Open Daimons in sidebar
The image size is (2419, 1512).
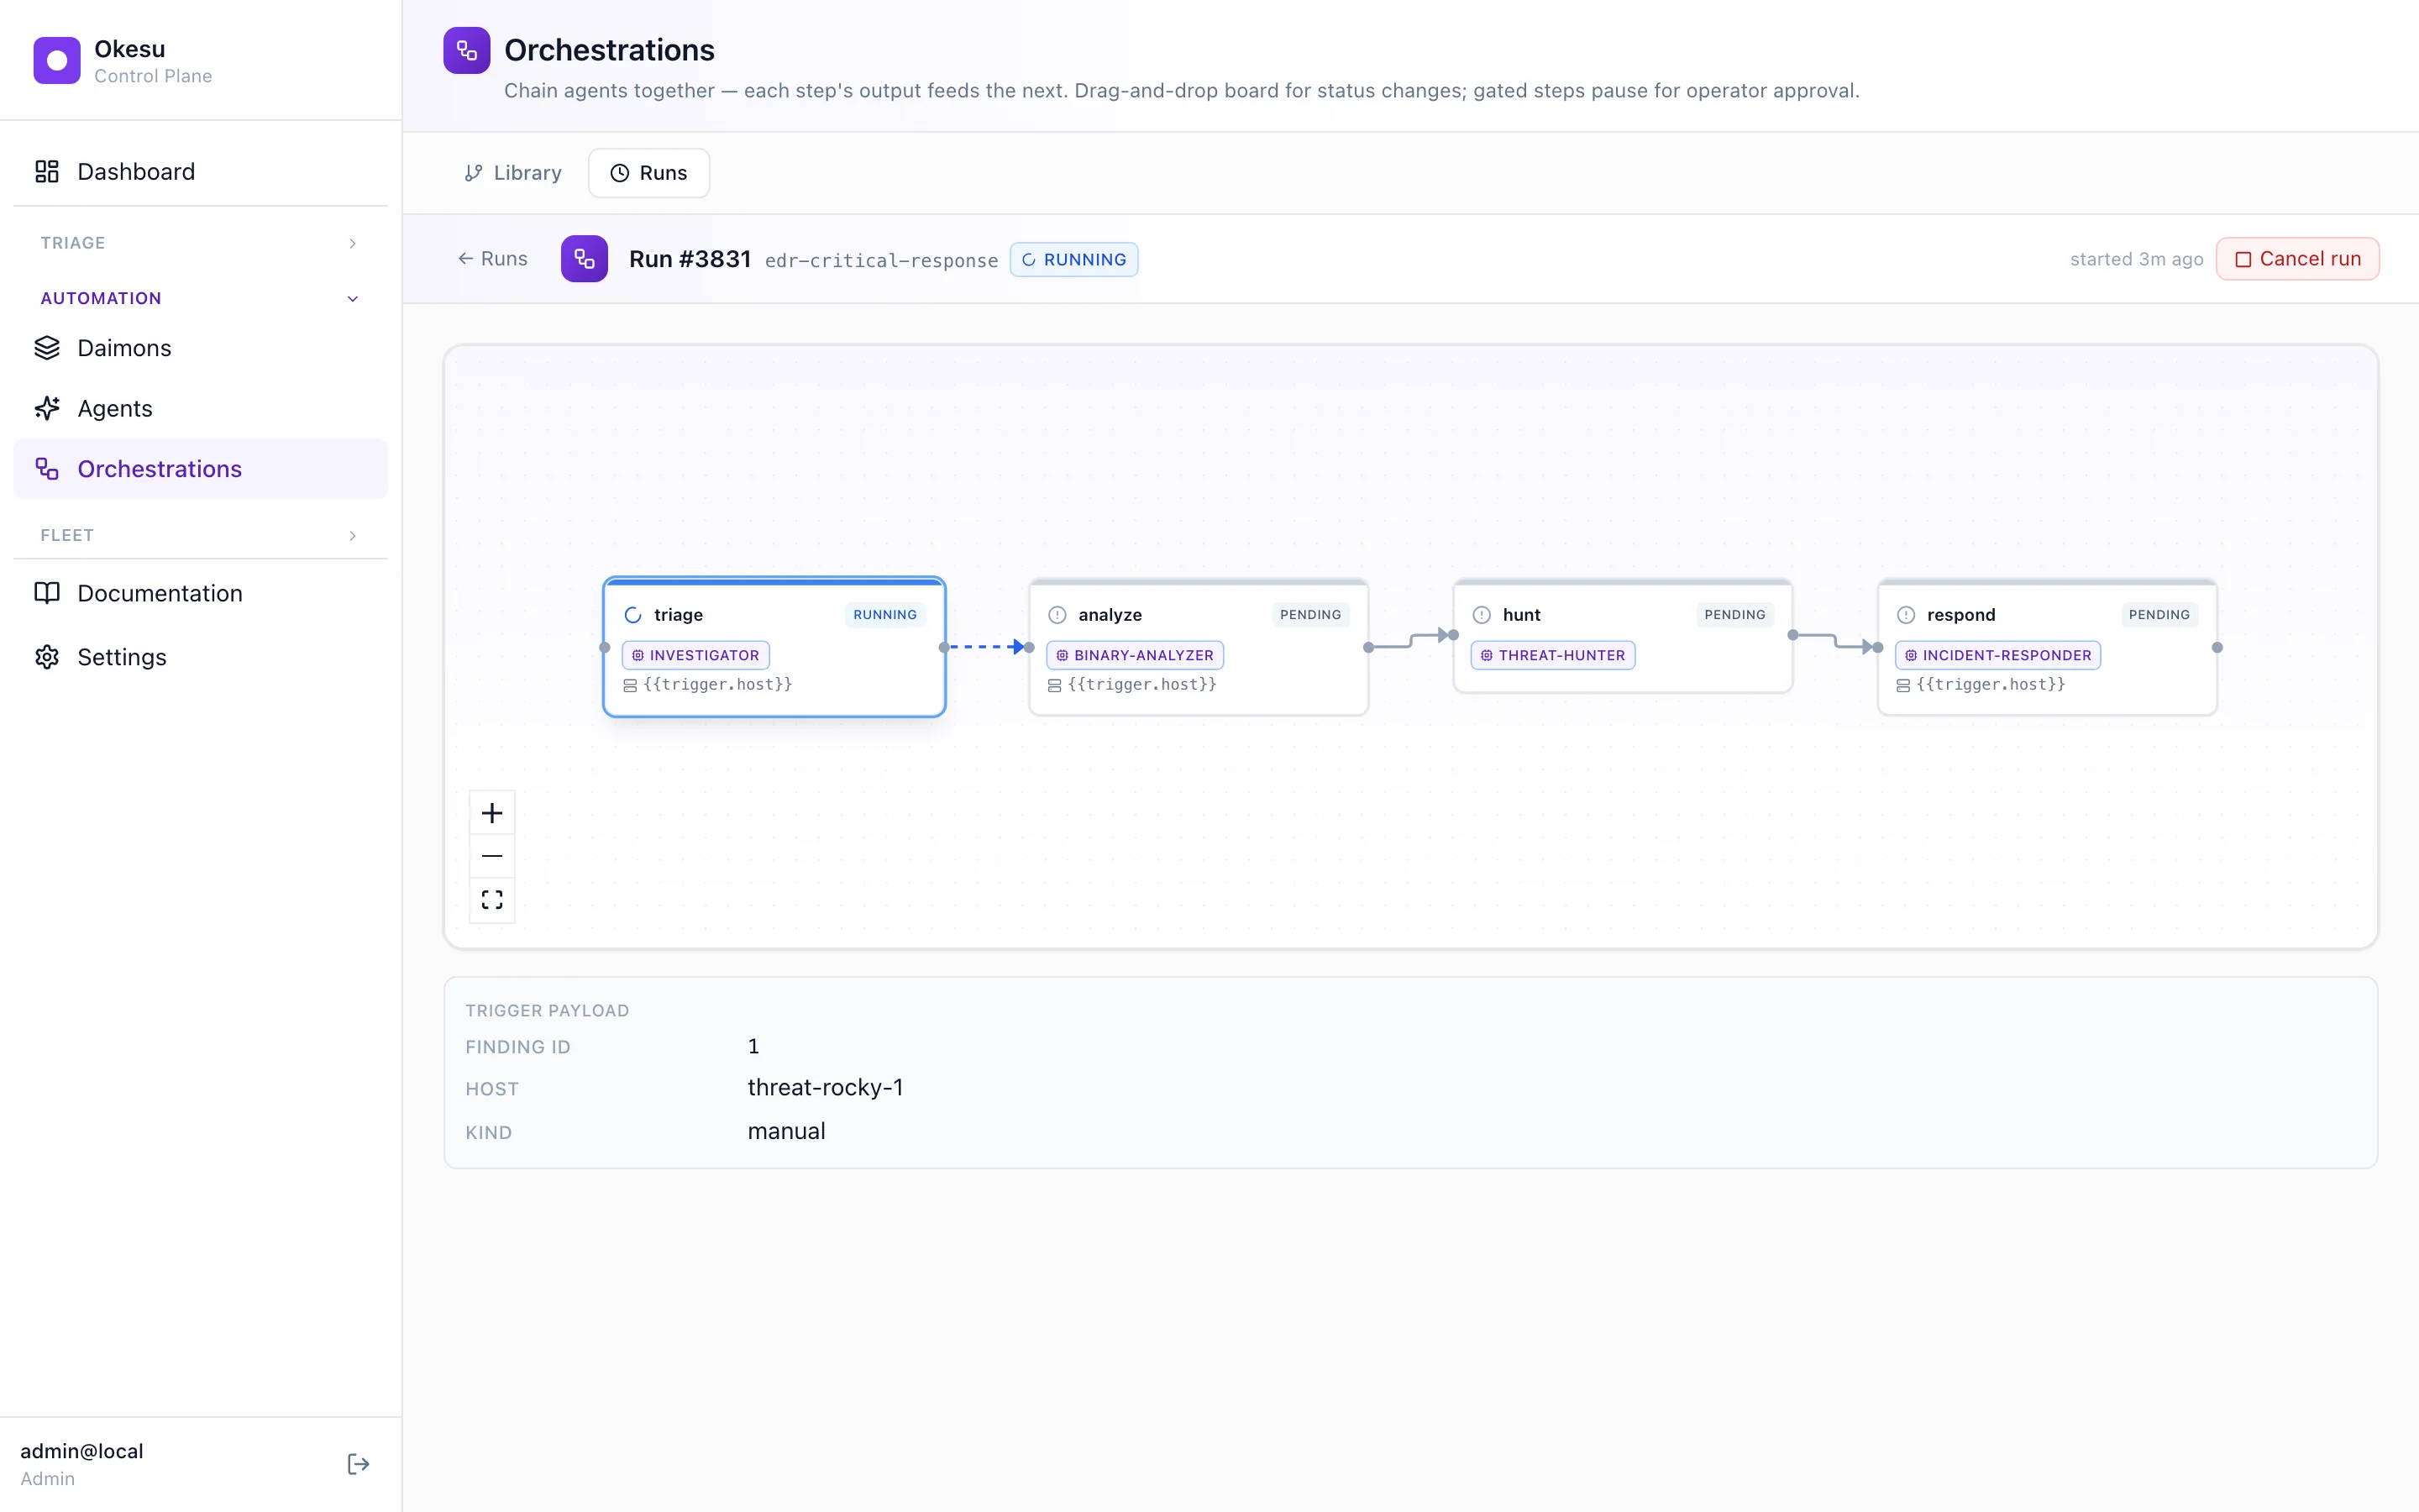point(200,348)
